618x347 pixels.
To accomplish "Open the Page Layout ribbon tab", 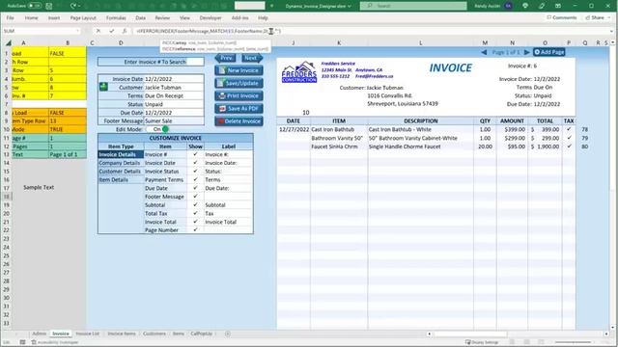I will point(83,17).
